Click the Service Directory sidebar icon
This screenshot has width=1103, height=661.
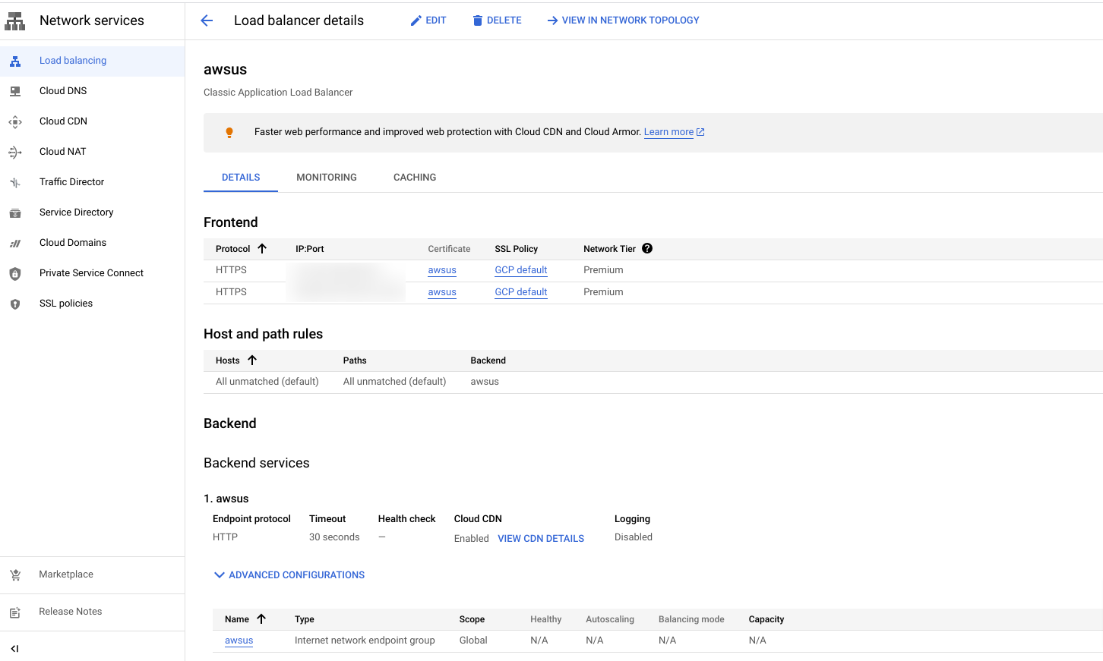tap(15, 213)
